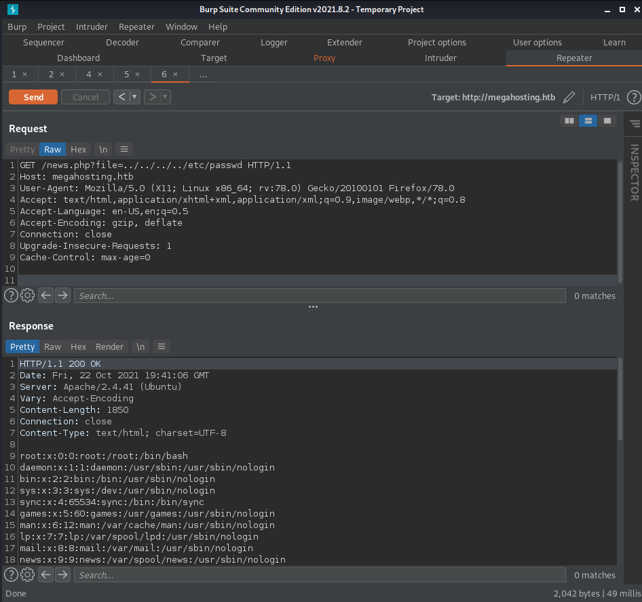Click the Cancel button

click(86, 97)
